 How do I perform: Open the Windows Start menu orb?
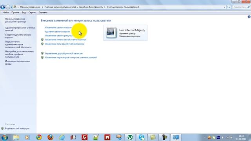tap(4, 137)
